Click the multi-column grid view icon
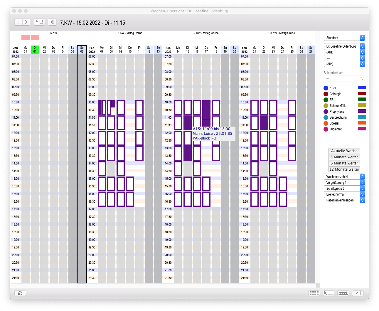The image size is (379, 311). (x=314, y=293)
